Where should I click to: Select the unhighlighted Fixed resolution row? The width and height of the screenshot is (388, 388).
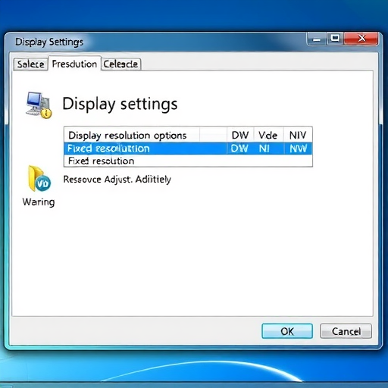coord(188,161)
